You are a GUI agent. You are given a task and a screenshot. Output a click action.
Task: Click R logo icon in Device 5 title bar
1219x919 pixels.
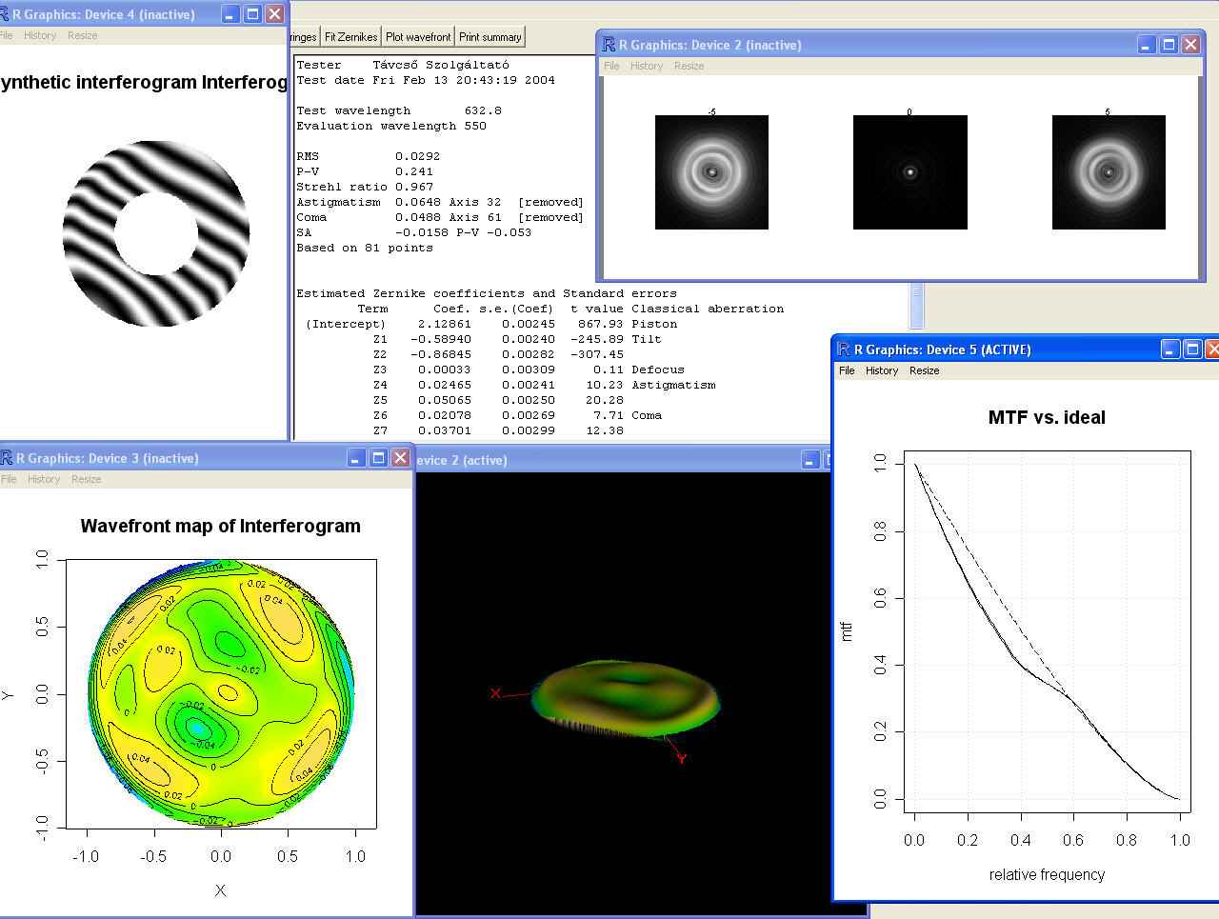[843, 350]
